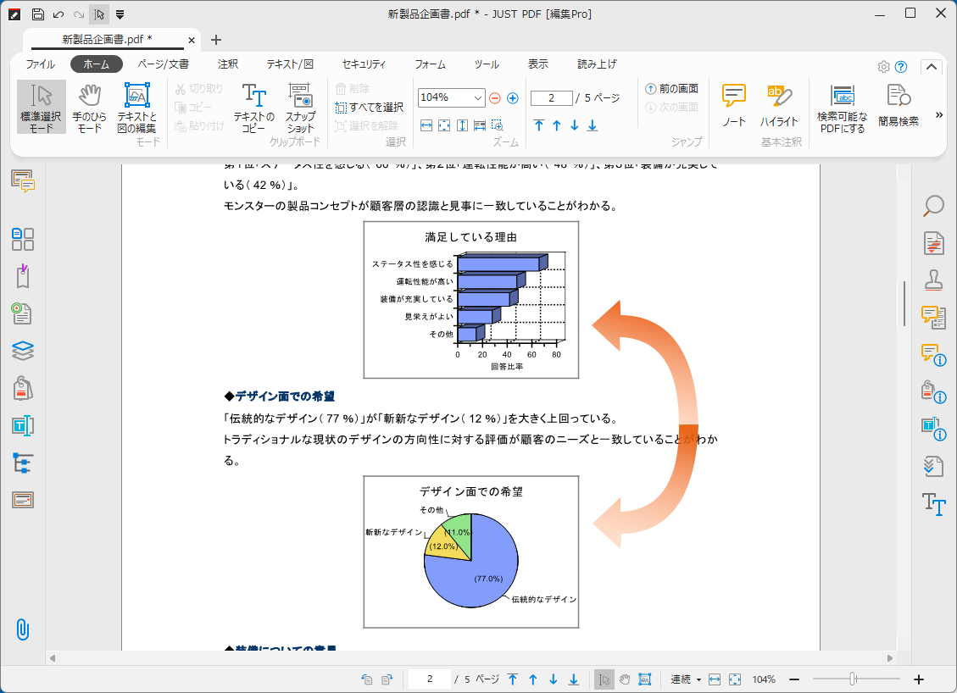Click the Save icon in title bar
This screenshot has height=693, width=957.
pyautogui.click(x=37, y=14)
